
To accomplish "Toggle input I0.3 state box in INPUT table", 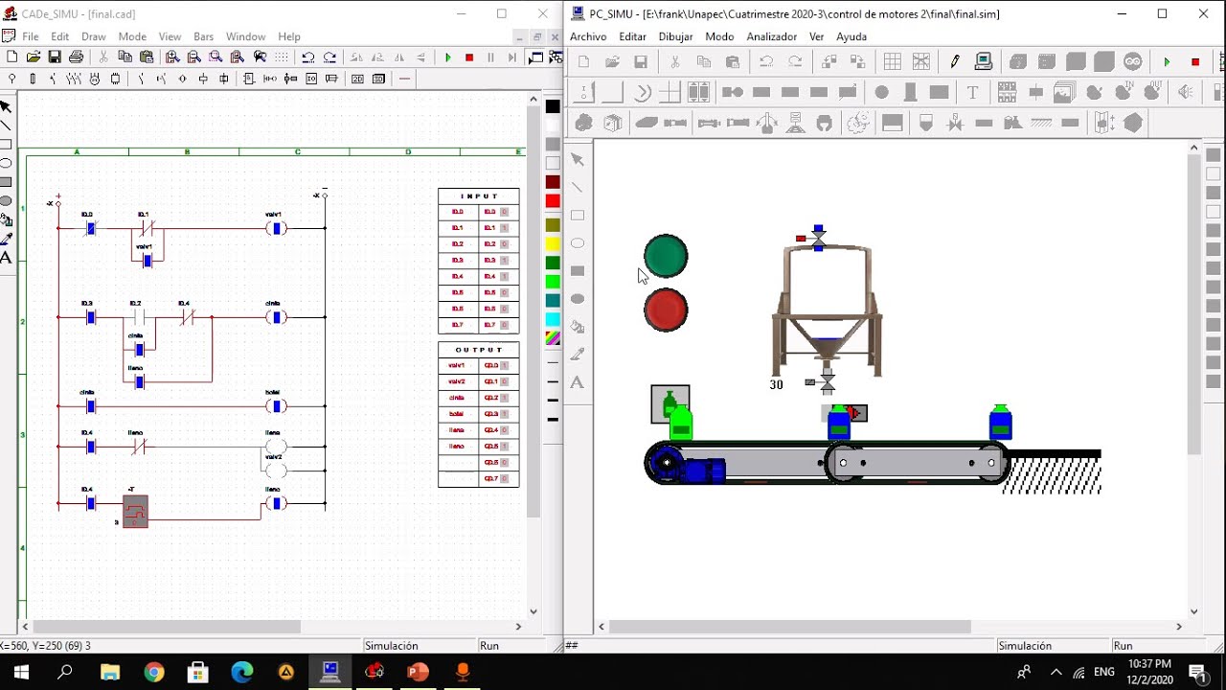I will click(x=504, y=261).
